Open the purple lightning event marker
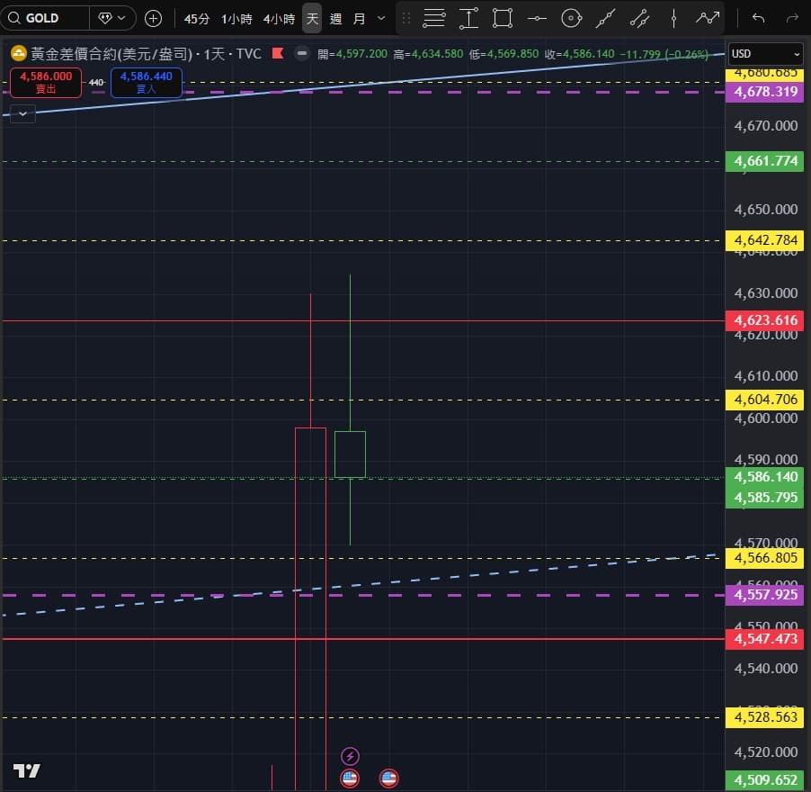811x792 pixels. click(350, 756)
